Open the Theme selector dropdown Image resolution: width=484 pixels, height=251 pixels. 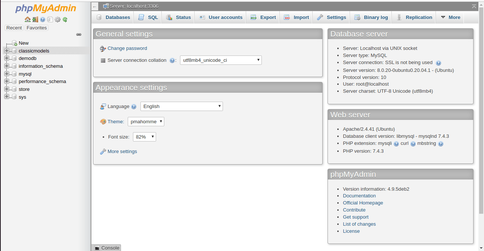coord(146,121)
